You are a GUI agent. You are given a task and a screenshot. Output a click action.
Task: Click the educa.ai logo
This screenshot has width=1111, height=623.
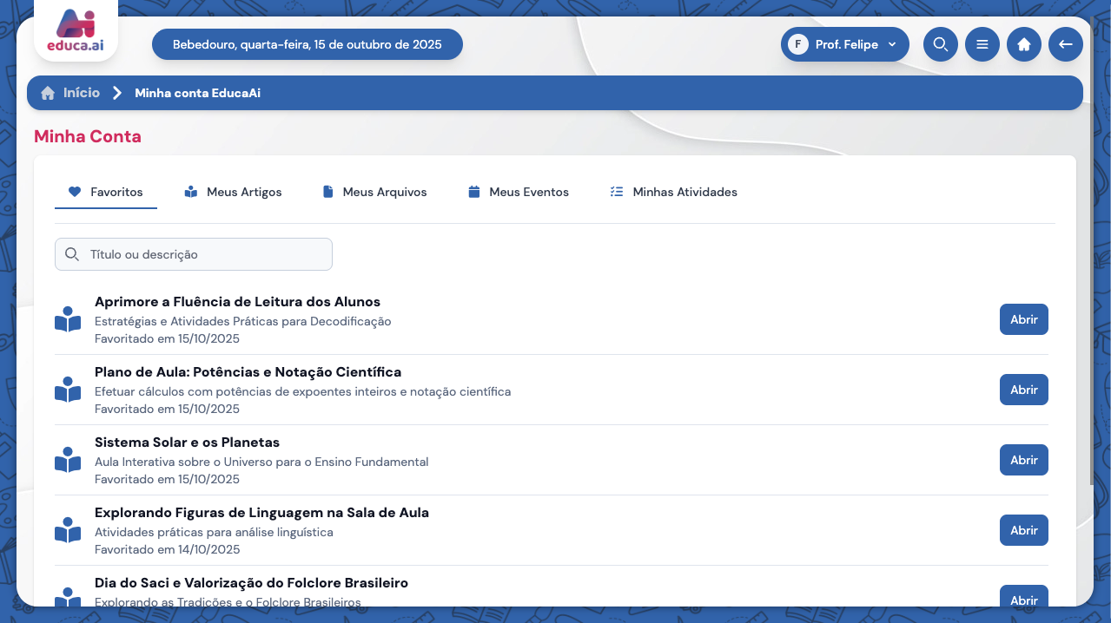pos(76,31)
